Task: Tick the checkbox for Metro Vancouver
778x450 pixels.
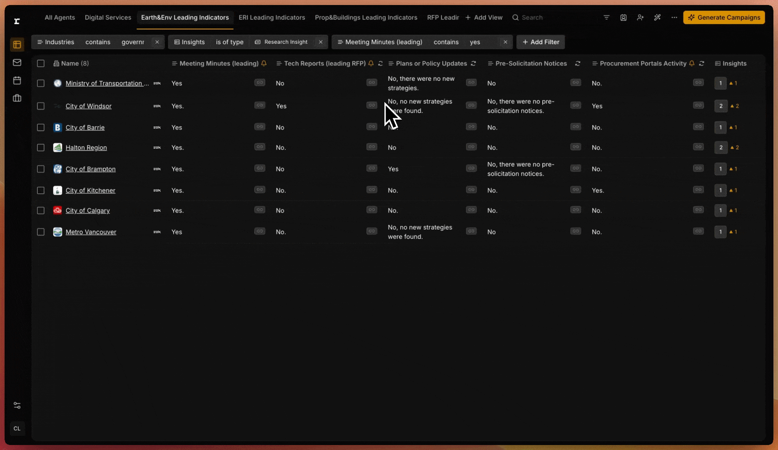Action: [x=41, y=232]
